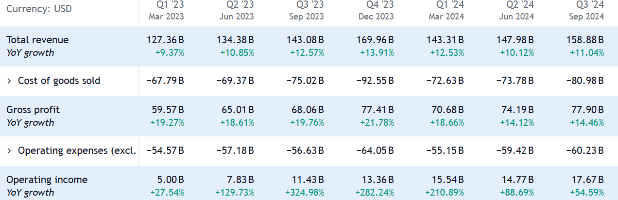The image size is (618, 200).
Task: Click the 169.96 B total revenue value
Action: 377,40
